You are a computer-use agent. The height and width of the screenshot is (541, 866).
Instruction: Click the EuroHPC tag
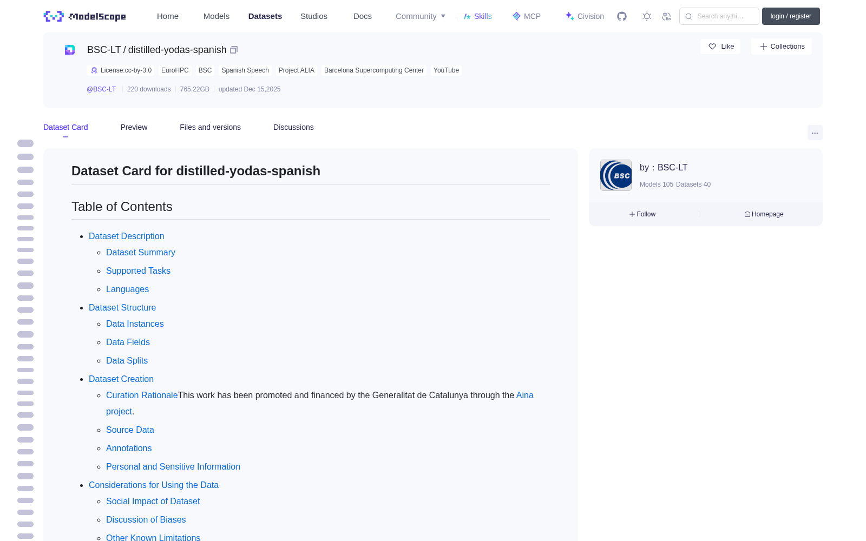click(175, 70)
